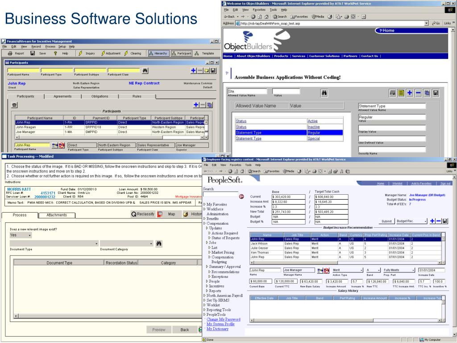This screenshot has height=343, width=457.
Task: Click binoculars find icon on ObjectBuilders form
Action: point(324,93)
